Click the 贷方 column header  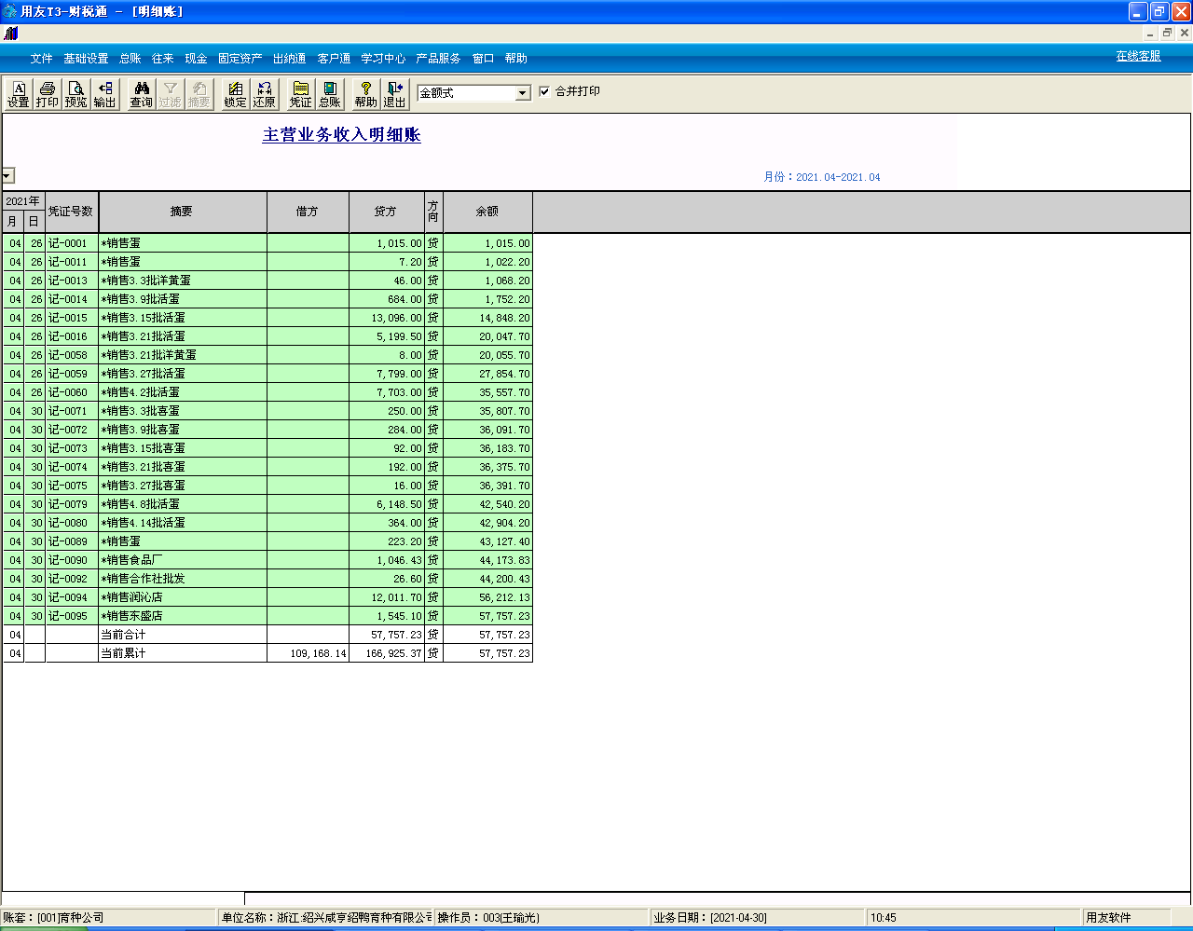[x=386, y=212]
